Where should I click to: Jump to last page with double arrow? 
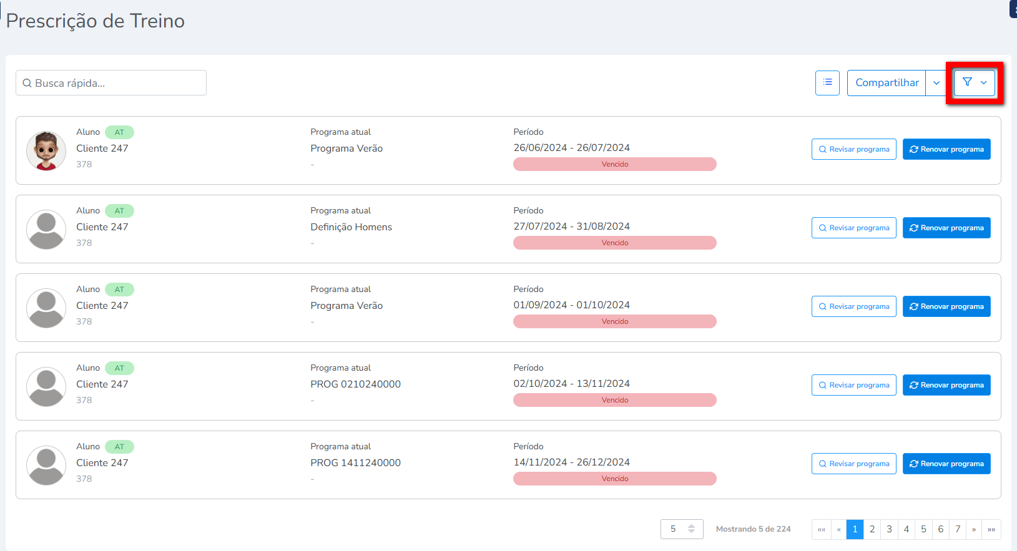click(991, 529)
